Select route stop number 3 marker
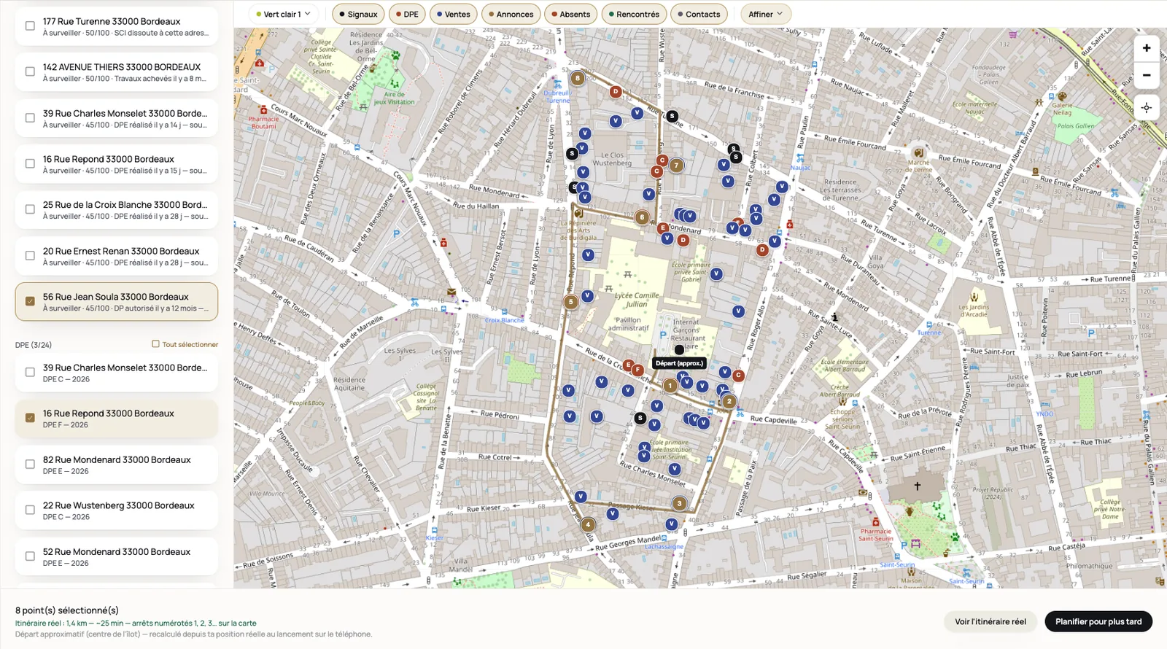Image resolution: width=1167 pixels, height=649 pixels. point(679,503)
